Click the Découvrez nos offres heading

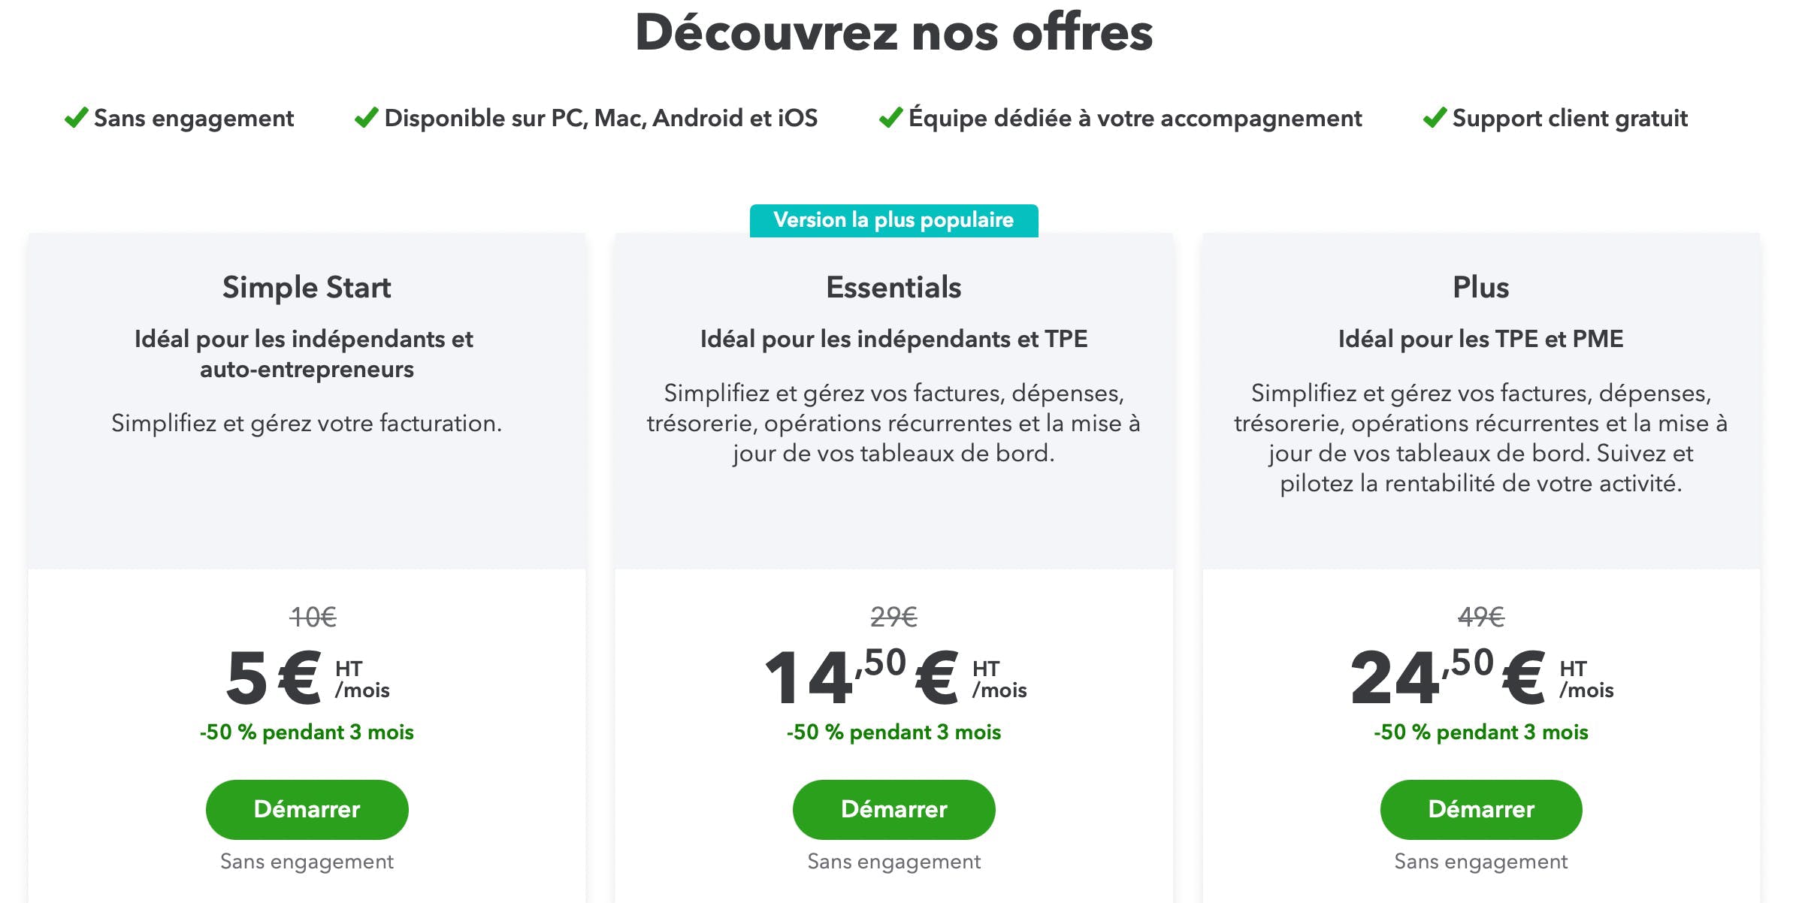click(893, 33)
